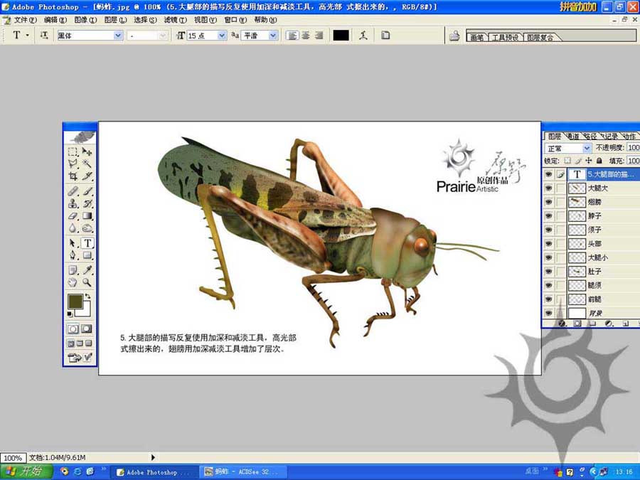
Task: Click left align text button
Action: [292, 36]
